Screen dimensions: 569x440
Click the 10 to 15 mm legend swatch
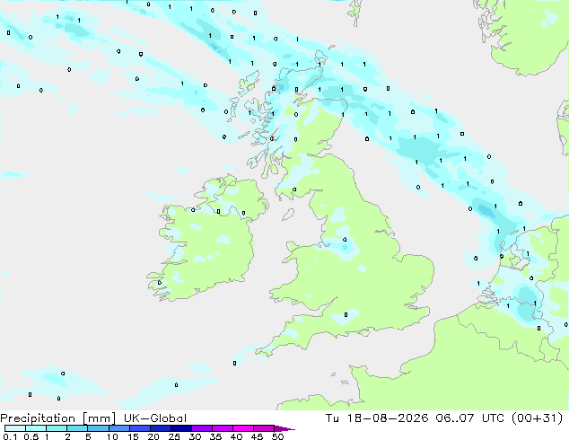pyautogui.click(x=118, y=428)
